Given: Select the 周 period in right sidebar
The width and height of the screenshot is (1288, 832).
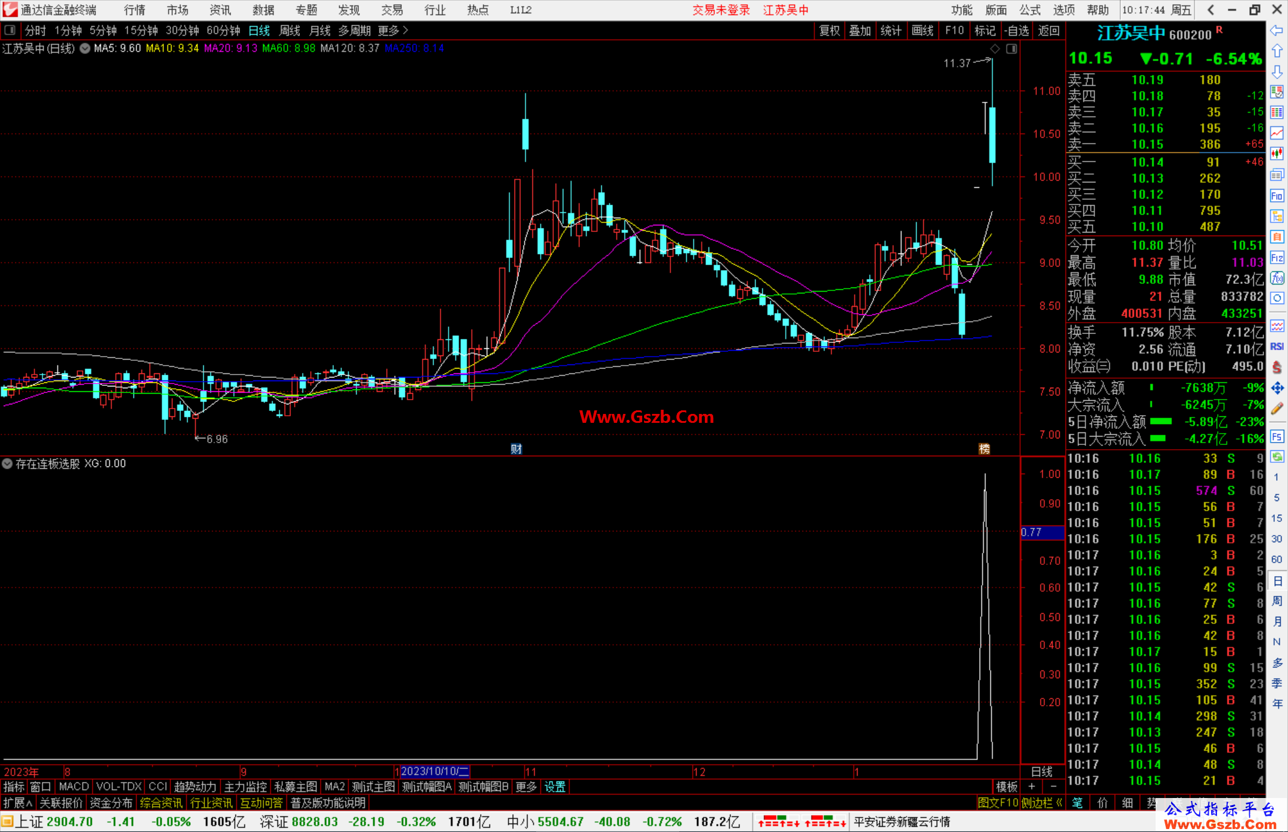Looking at the screenshot, I should tap(1277, 601).
